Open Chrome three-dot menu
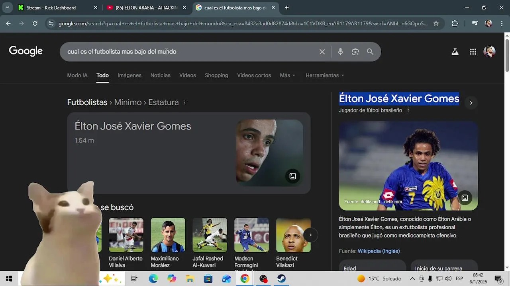 pyautogui.click(x=501, y=23)
